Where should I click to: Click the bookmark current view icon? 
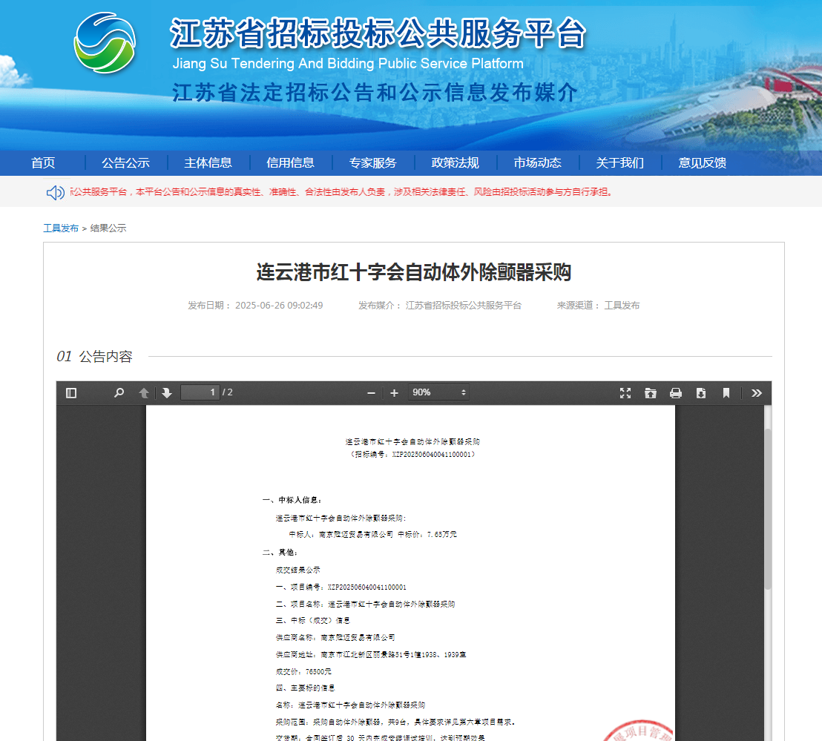pyautogui.click(x=726, y=393)
